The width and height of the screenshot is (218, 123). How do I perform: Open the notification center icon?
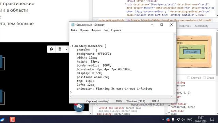pyautogui.click(x=212, y=120)
